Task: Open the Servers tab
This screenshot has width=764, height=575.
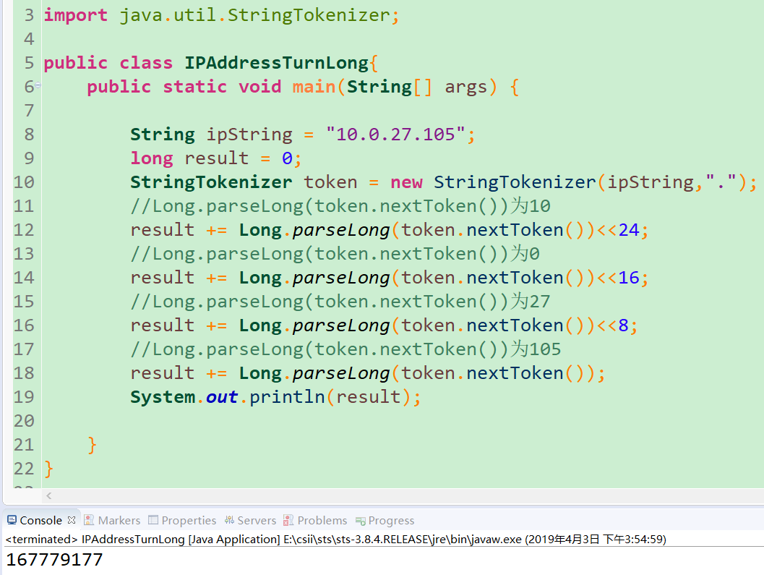Action: [257, 520]
